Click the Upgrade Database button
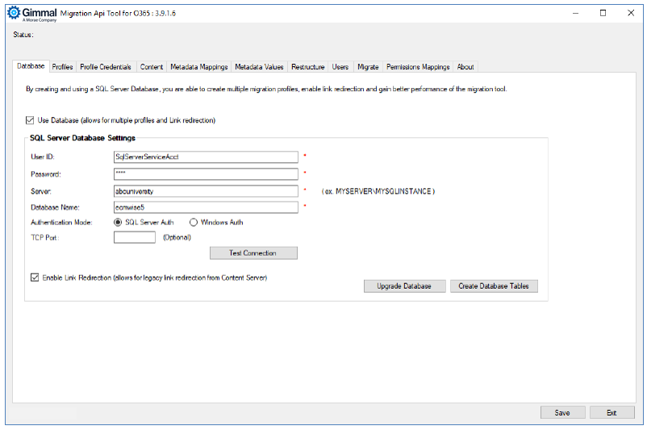This screenshot has height=430, width=647. 404,286
